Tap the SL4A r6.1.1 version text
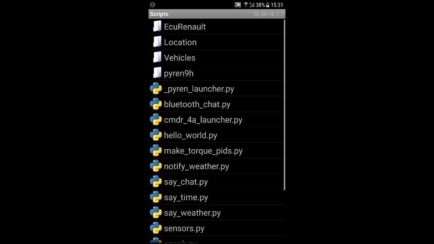Viewport: 434px width, 244px height. click(x=269, y=14)
